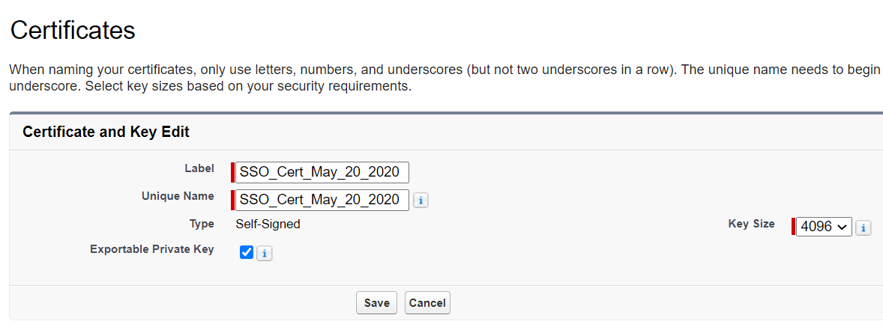Show help icon beside Exportable Private Key checkbox
The height and width of the screenshot is (336, 883).
[x=264, y=254]
